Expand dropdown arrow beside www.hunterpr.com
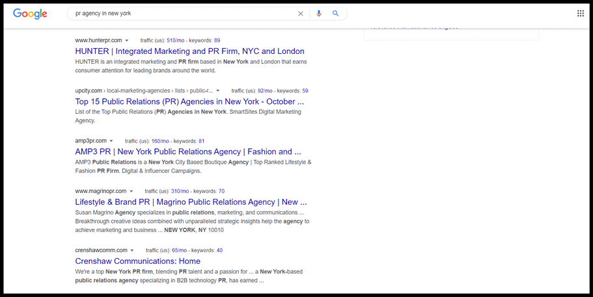Screen dimensions: 593x297 tap(127, 41)
